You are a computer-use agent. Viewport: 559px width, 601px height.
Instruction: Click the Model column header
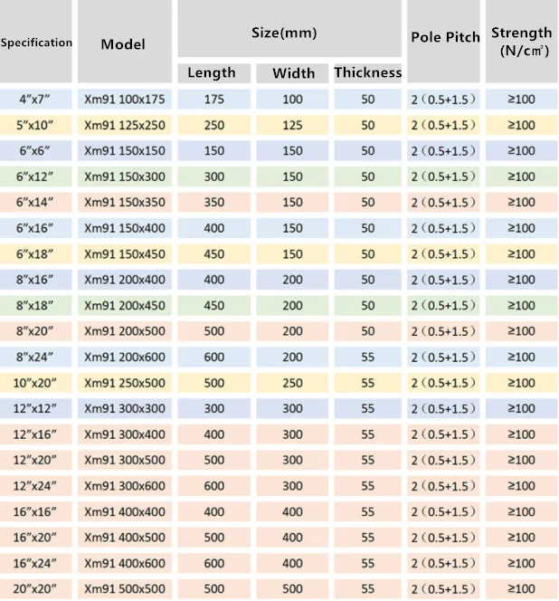pos(123,44)
